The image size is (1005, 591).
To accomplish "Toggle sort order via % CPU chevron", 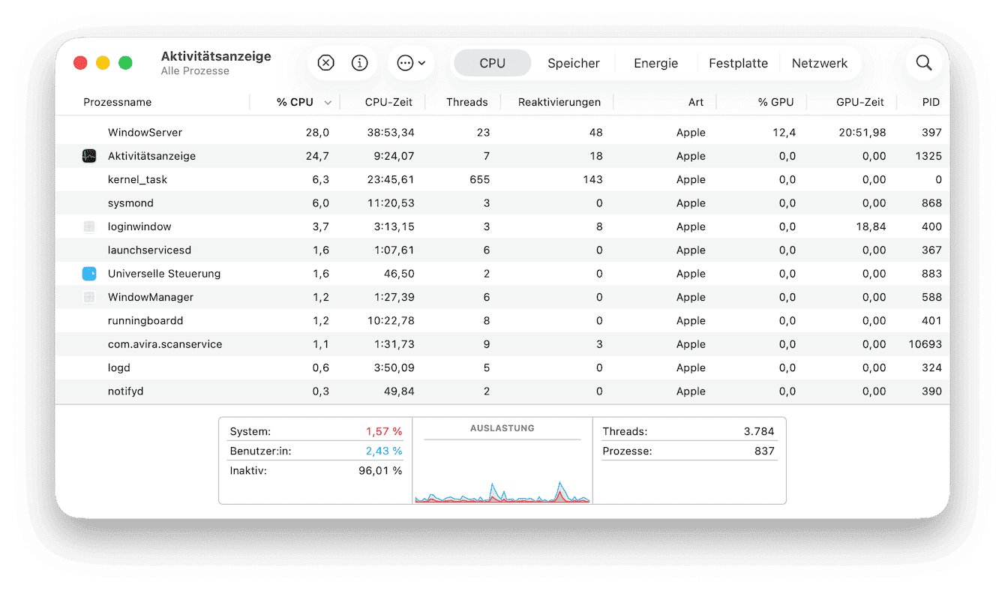I will pyautogui.click(x=328, y=103).
